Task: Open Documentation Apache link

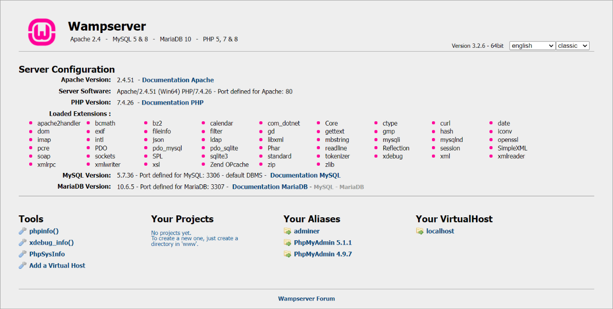Action: coord(178,80)
